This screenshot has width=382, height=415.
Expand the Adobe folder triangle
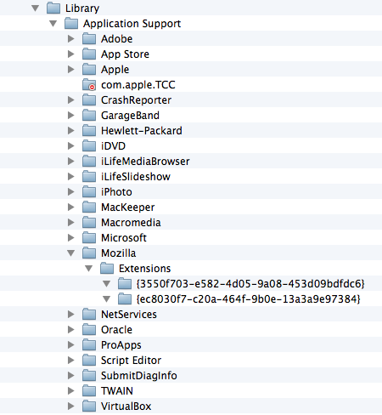pos(71,39)
